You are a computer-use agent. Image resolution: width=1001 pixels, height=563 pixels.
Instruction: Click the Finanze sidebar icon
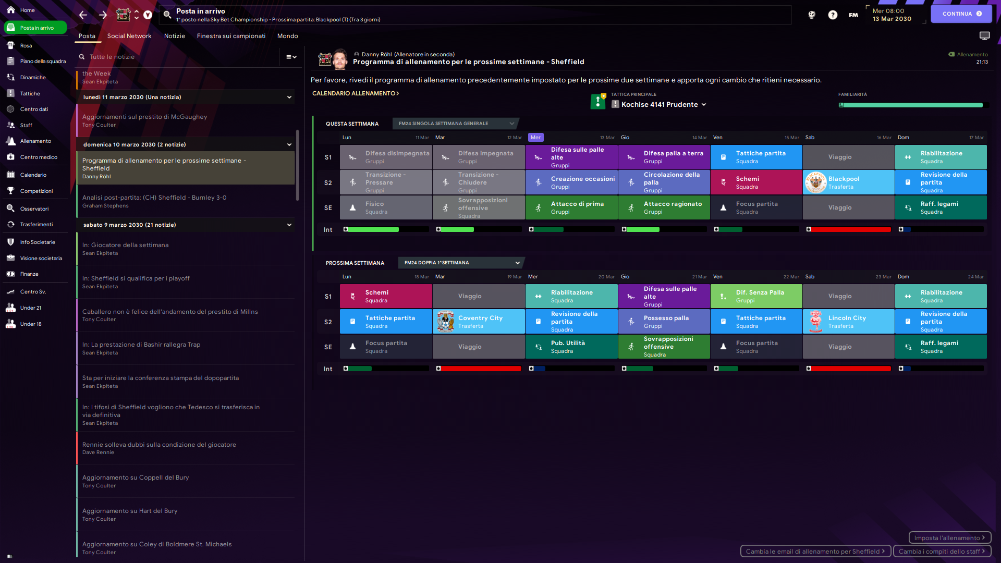[x=10, y=274]
